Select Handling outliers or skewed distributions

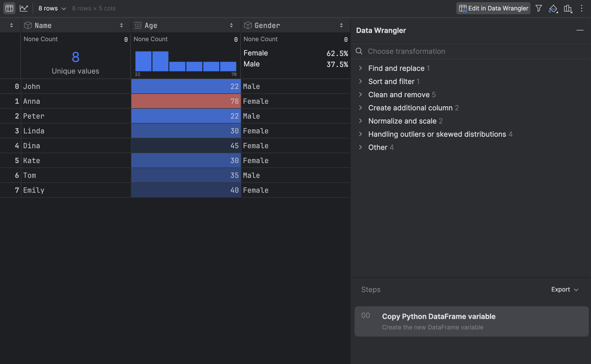(x=437, y=134)
